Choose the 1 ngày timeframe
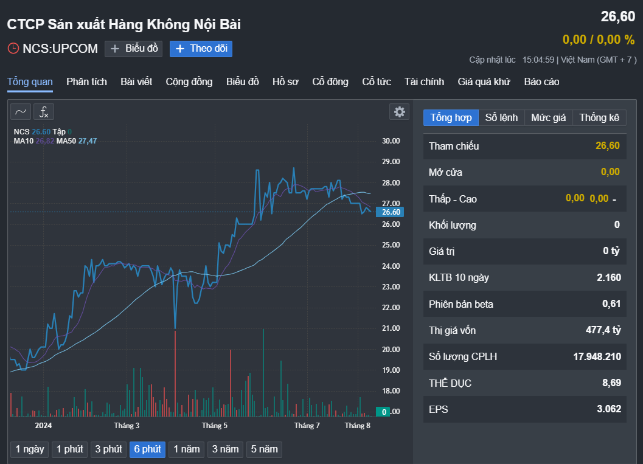The width and height of the screenshot is (643, 464). 30,449
